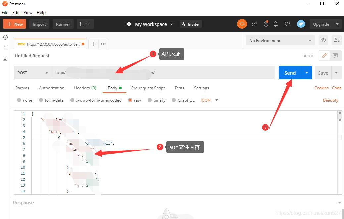
Task: Select the Body tab
Action: 115,88
